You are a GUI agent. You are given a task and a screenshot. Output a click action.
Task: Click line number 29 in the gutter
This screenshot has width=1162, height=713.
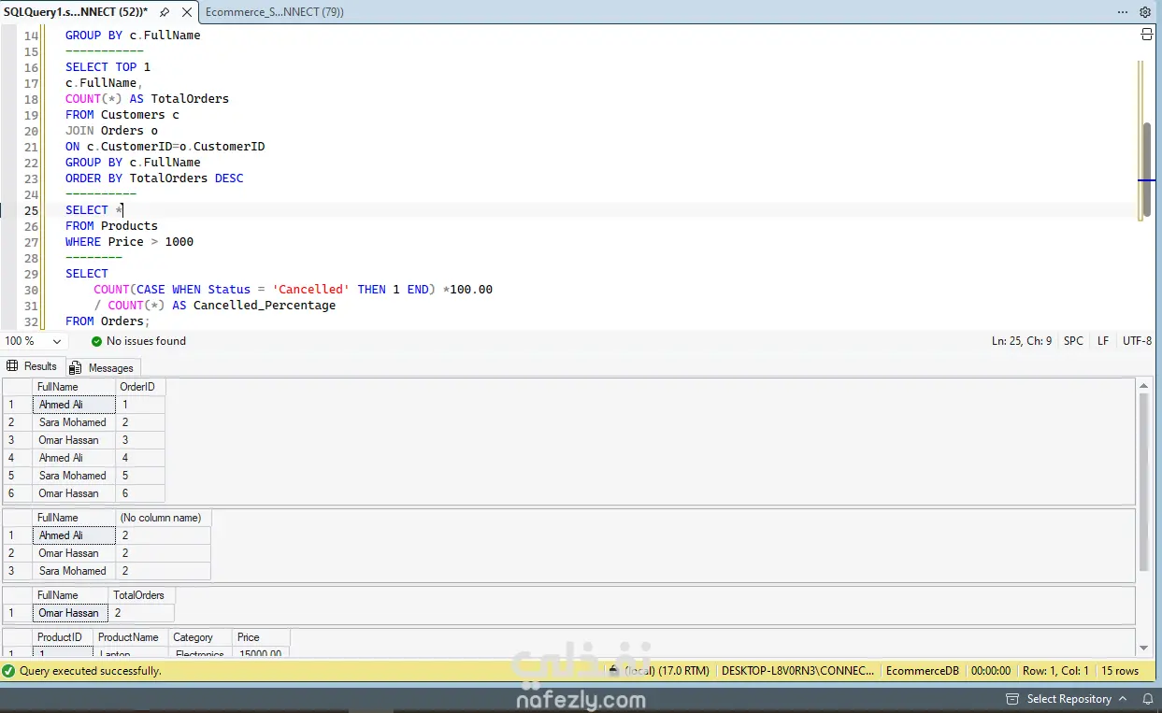(x=32, y=274)
